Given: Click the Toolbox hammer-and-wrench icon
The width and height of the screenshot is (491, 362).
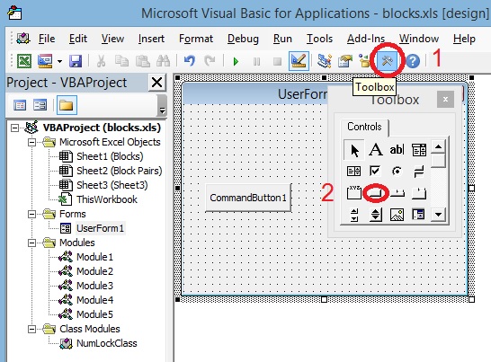Looking at the screenshot, I should tap(388, 60).
